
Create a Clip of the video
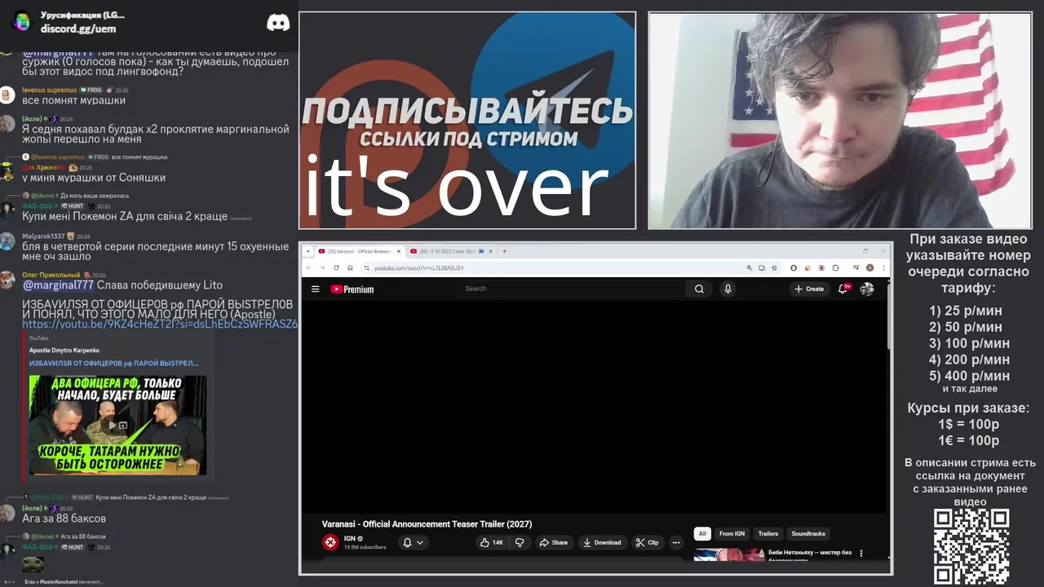[648, 542]
